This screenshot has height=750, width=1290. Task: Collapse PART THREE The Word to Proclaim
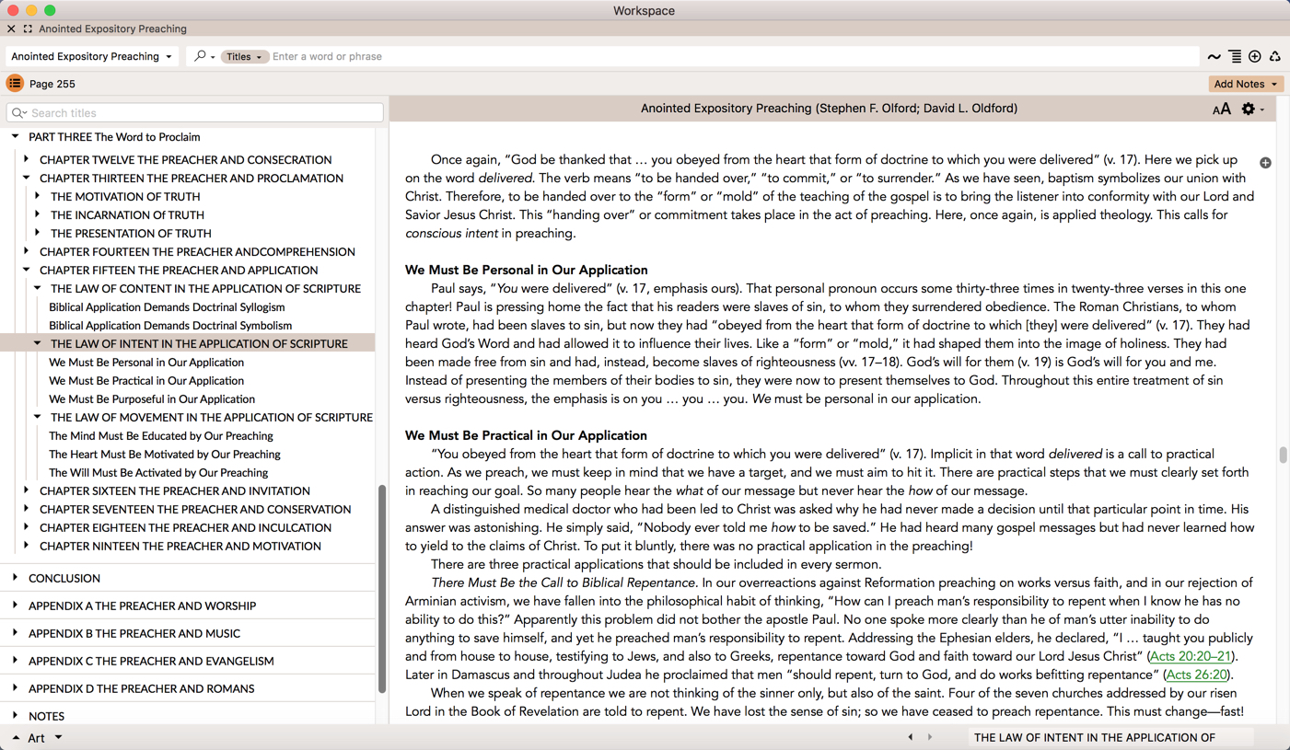click(x=15, y=136)
